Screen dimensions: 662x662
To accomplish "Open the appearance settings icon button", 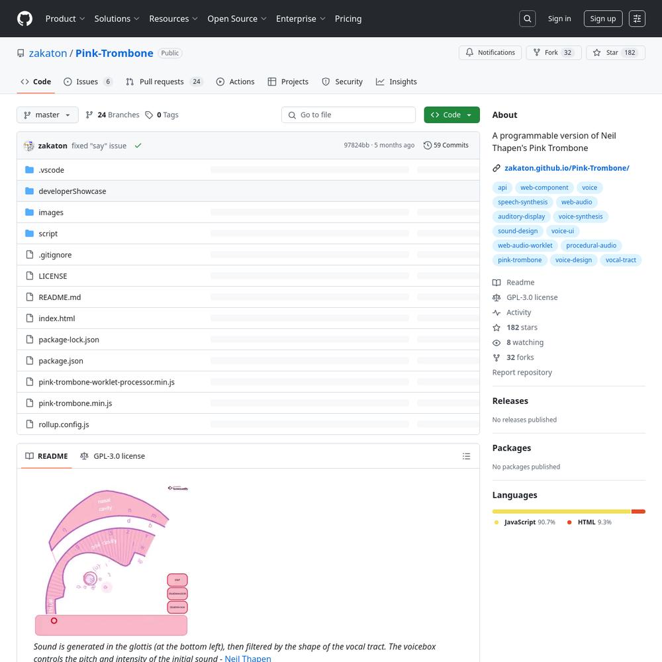I will click(x=637, y=19).
